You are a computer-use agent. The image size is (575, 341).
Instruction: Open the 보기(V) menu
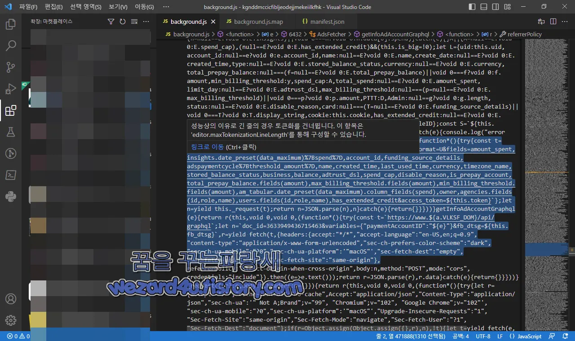tap(118, 7)
